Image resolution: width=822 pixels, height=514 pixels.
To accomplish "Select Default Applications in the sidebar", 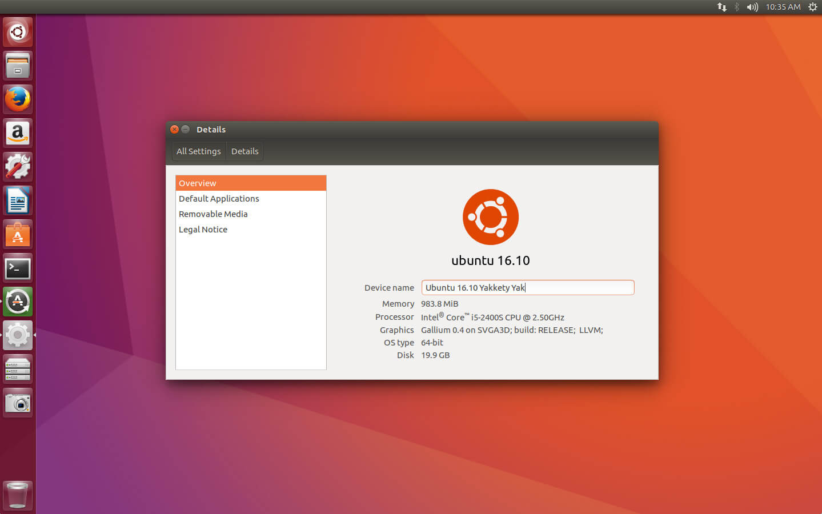I will [x=219, y=199].
